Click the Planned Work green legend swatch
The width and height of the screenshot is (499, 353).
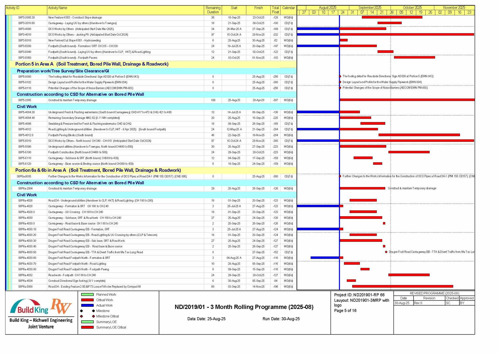(x=87, y=295)
